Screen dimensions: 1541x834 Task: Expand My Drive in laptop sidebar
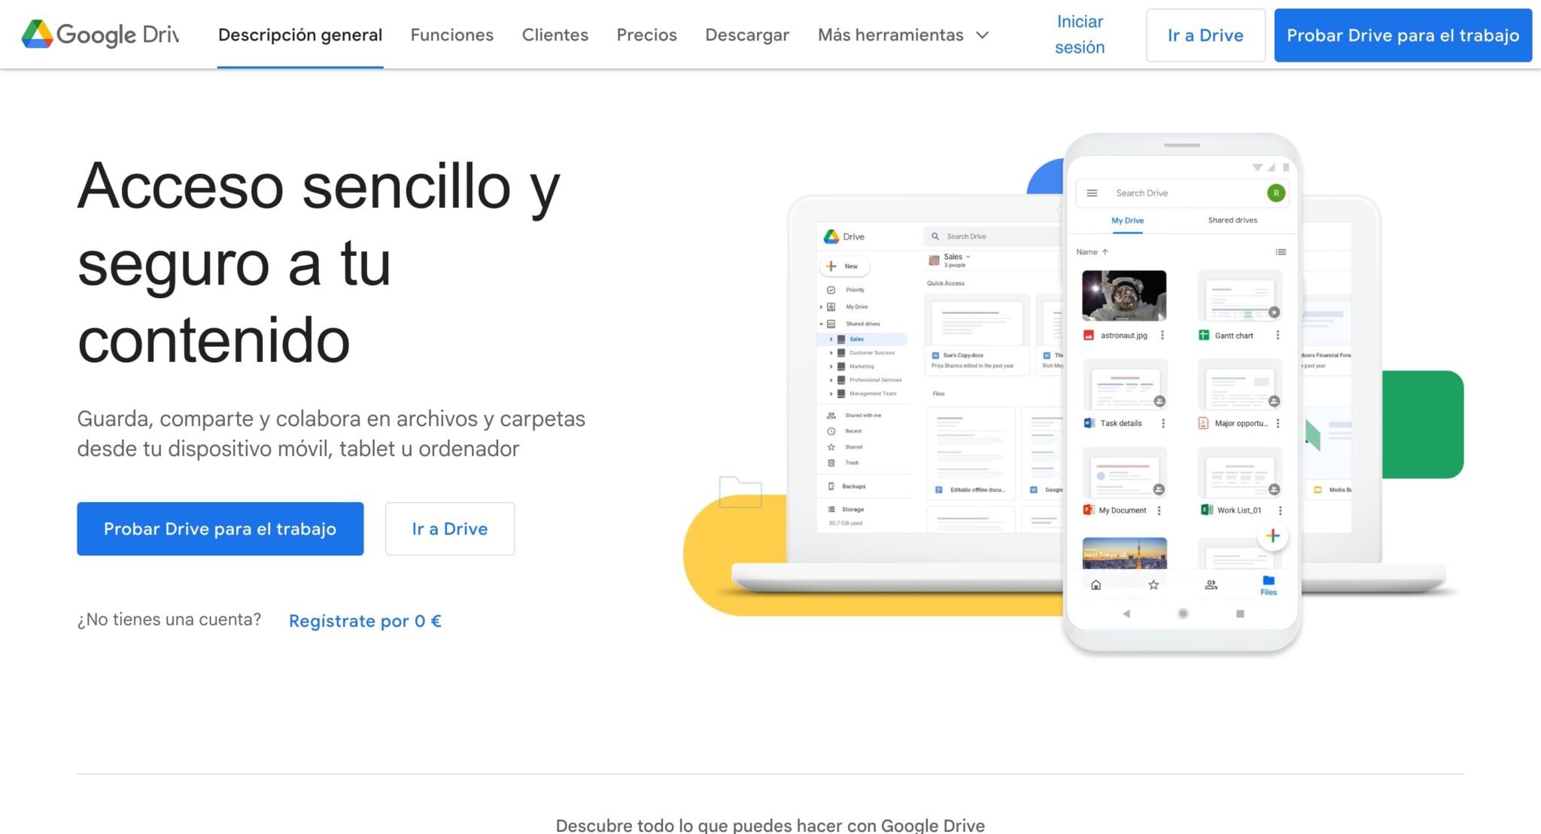(821, 307)
